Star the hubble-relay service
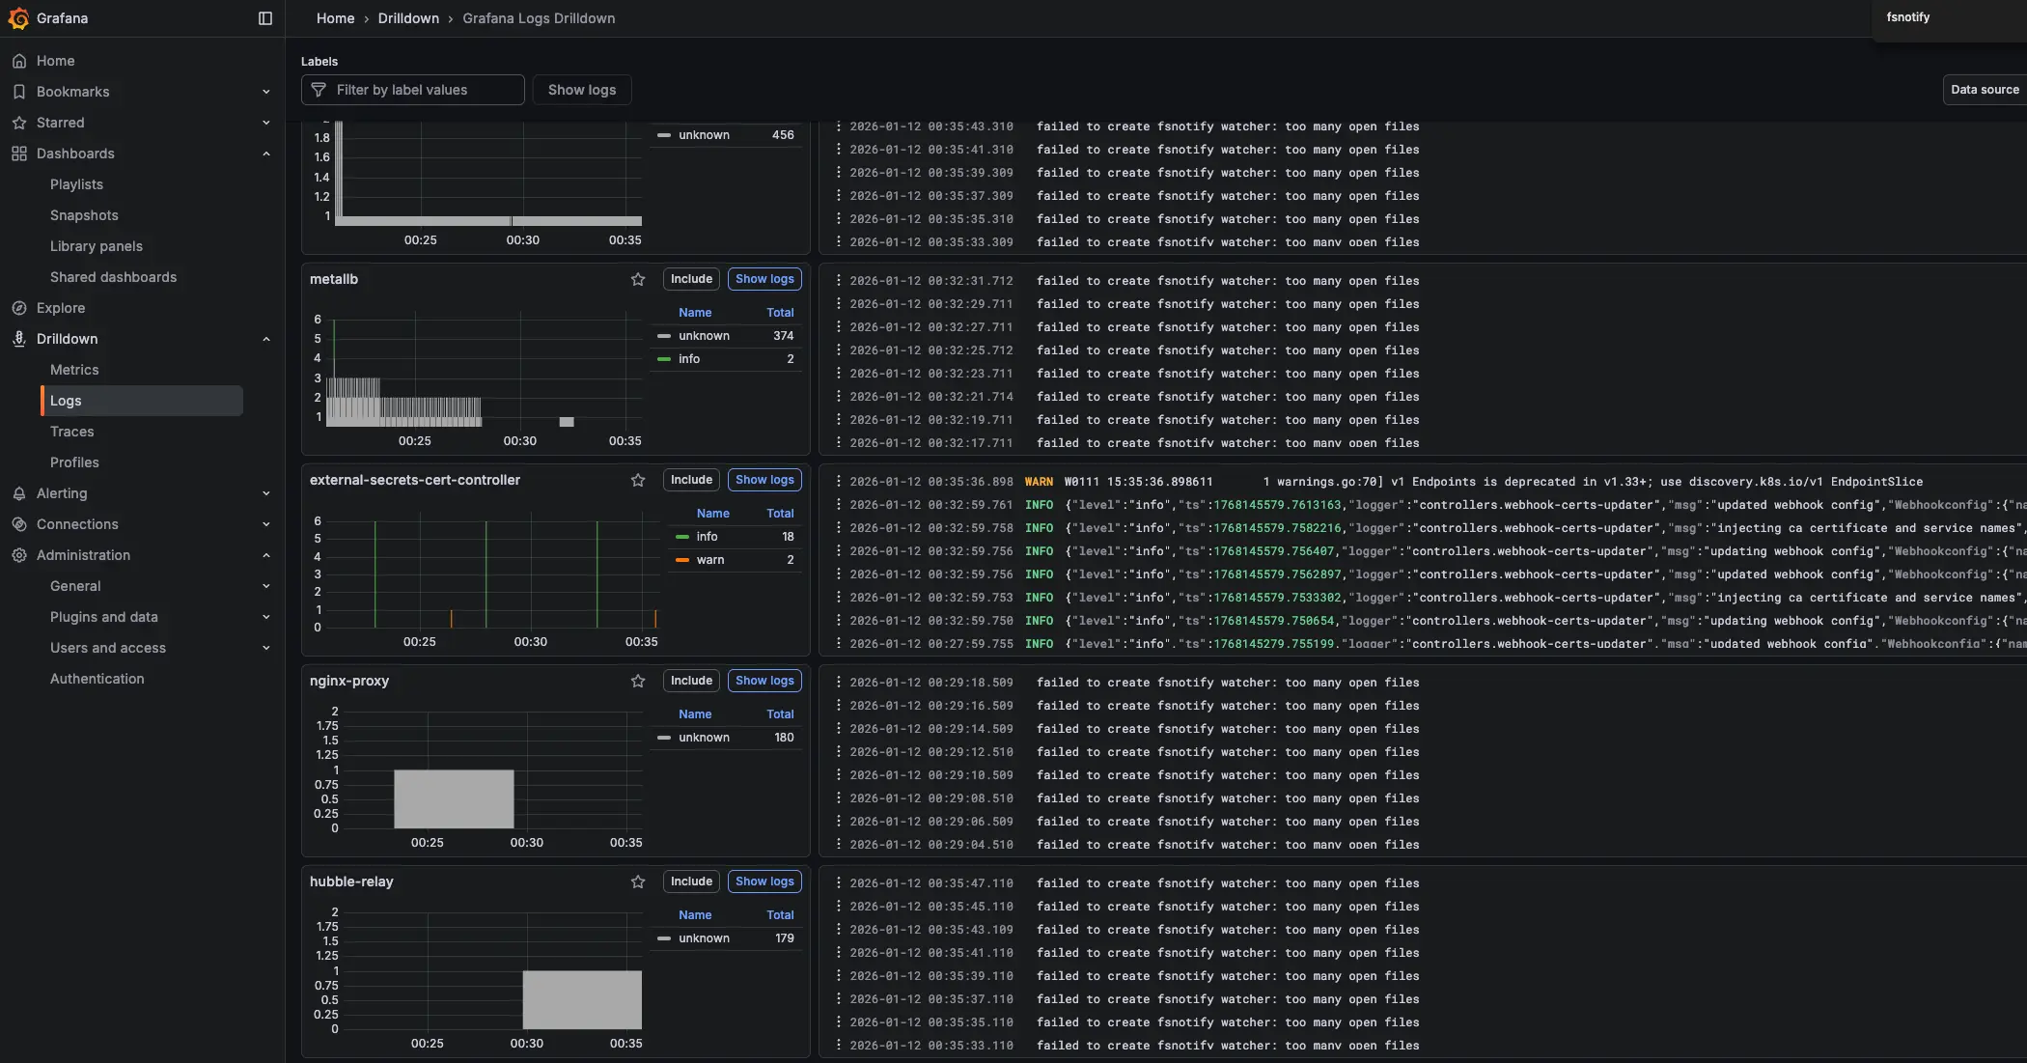2027x1063 pixels. pos(638,881)
